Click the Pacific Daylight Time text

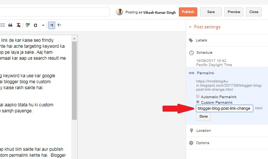coord(214,65)
